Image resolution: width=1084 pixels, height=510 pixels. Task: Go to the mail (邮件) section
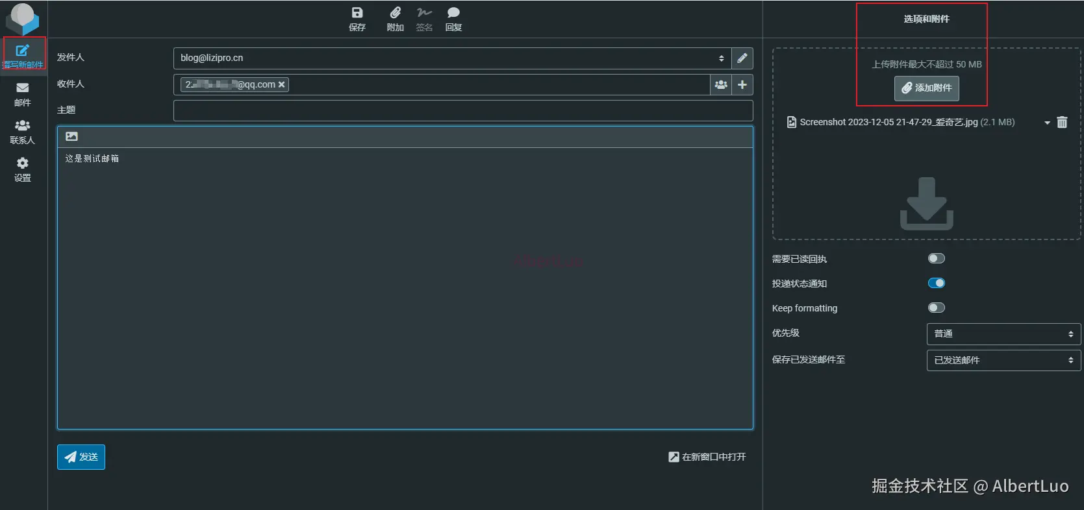pyautogui.click(x=23, y=94)
